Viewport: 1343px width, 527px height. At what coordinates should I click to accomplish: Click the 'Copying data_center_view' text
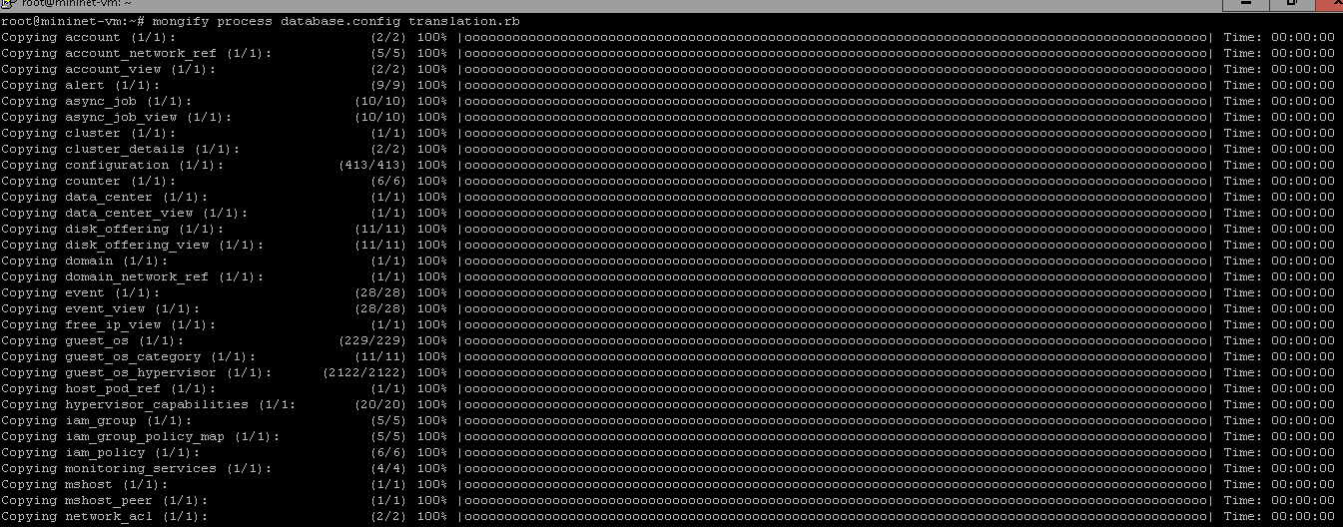125,213
